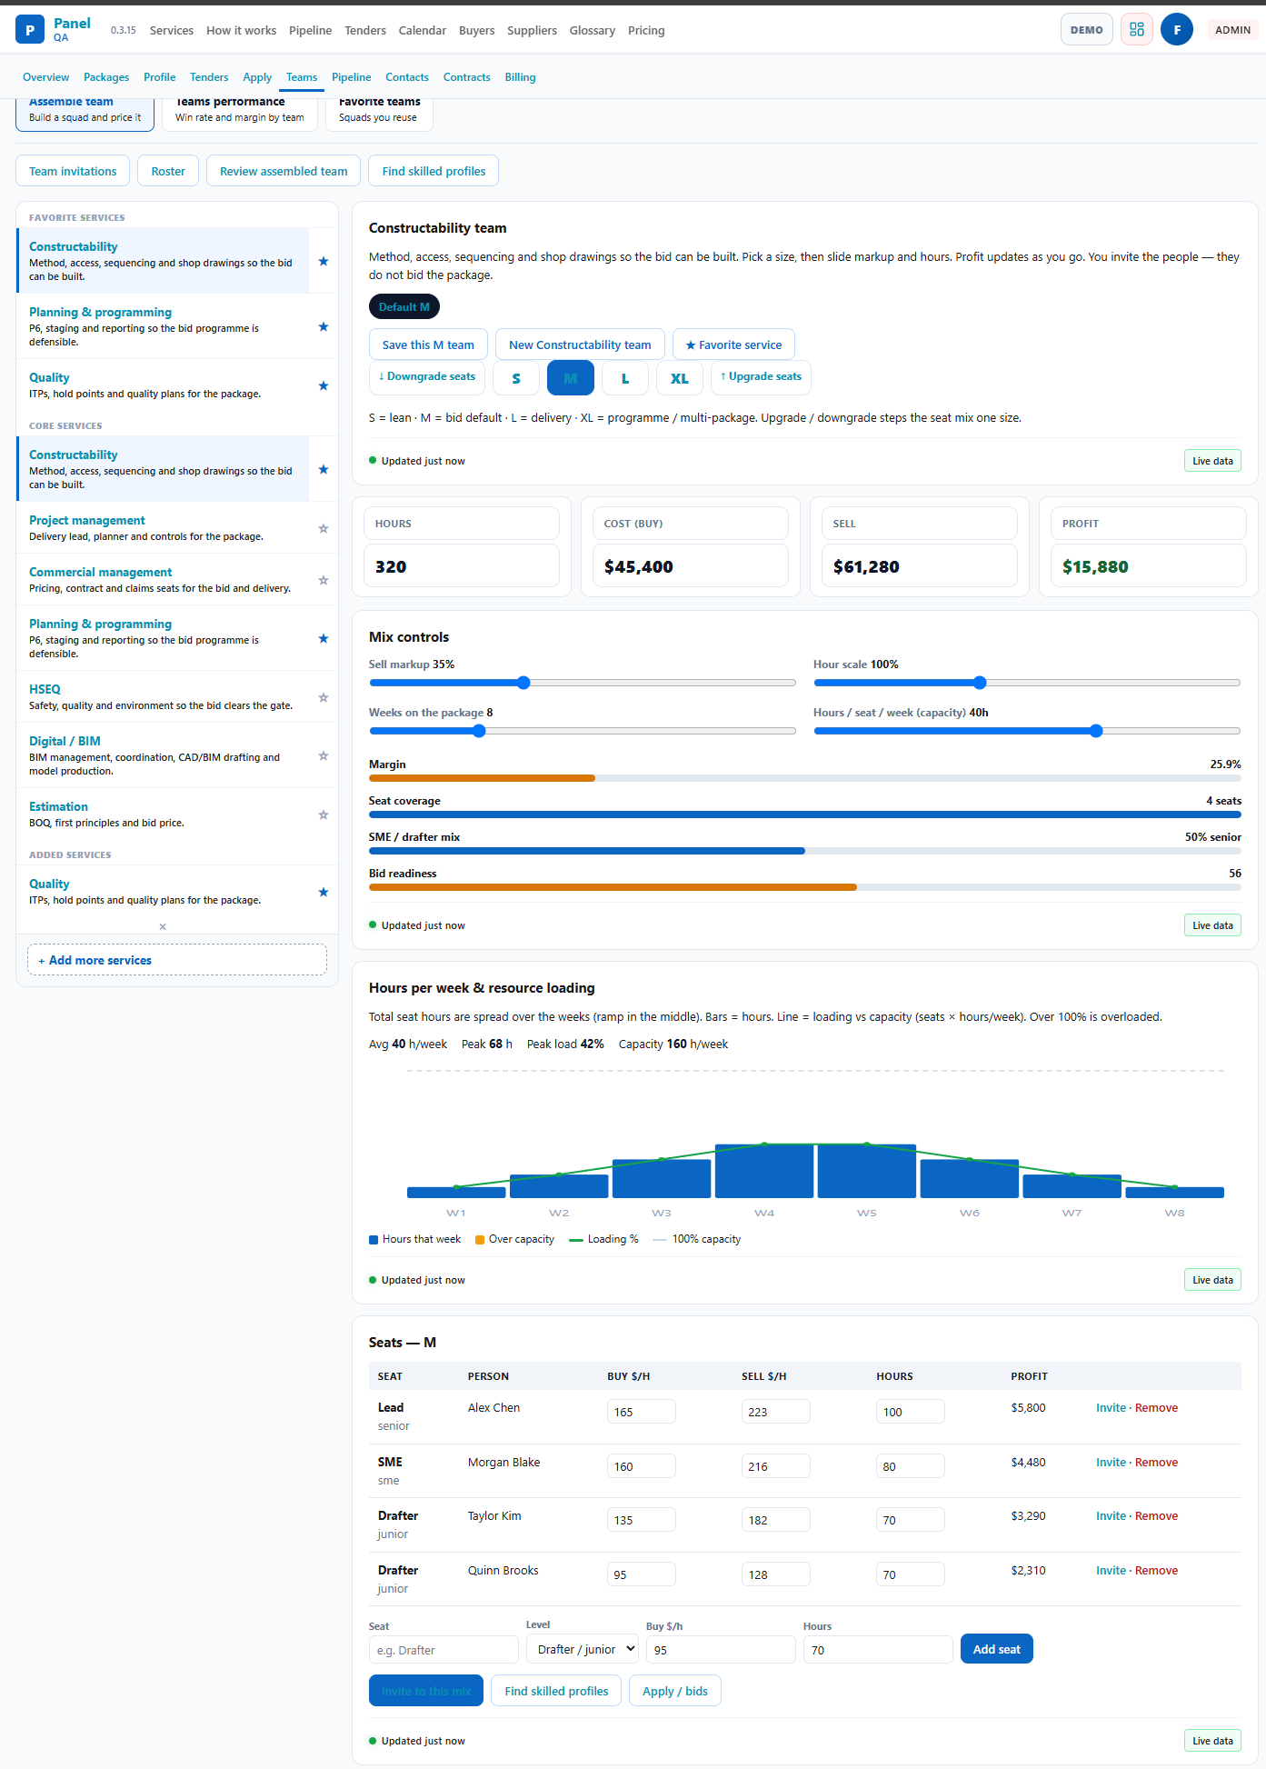Select team size XL
The width and height of the screenshot is (1266, 1769).
click(680, 378)
